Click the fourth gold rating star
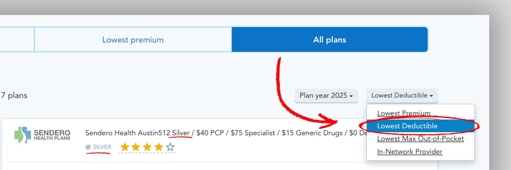This screenshot has height=170, width=511. pyautogui.click(x=158, y=147)
